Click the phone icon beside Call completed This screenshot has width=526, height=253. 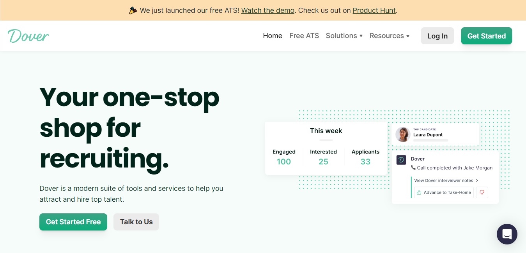pyautogui.click(x=413, y=168)
